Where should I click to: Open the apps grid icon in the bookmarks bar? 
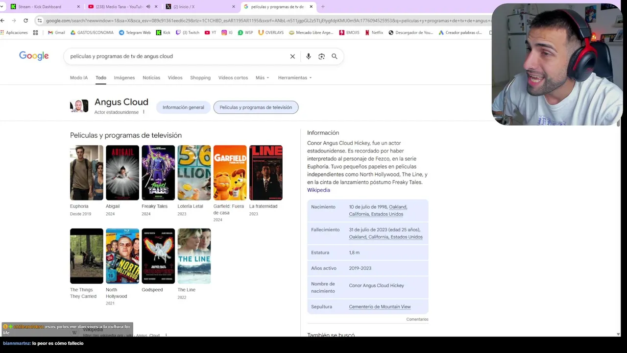click(x=35, y=33)
